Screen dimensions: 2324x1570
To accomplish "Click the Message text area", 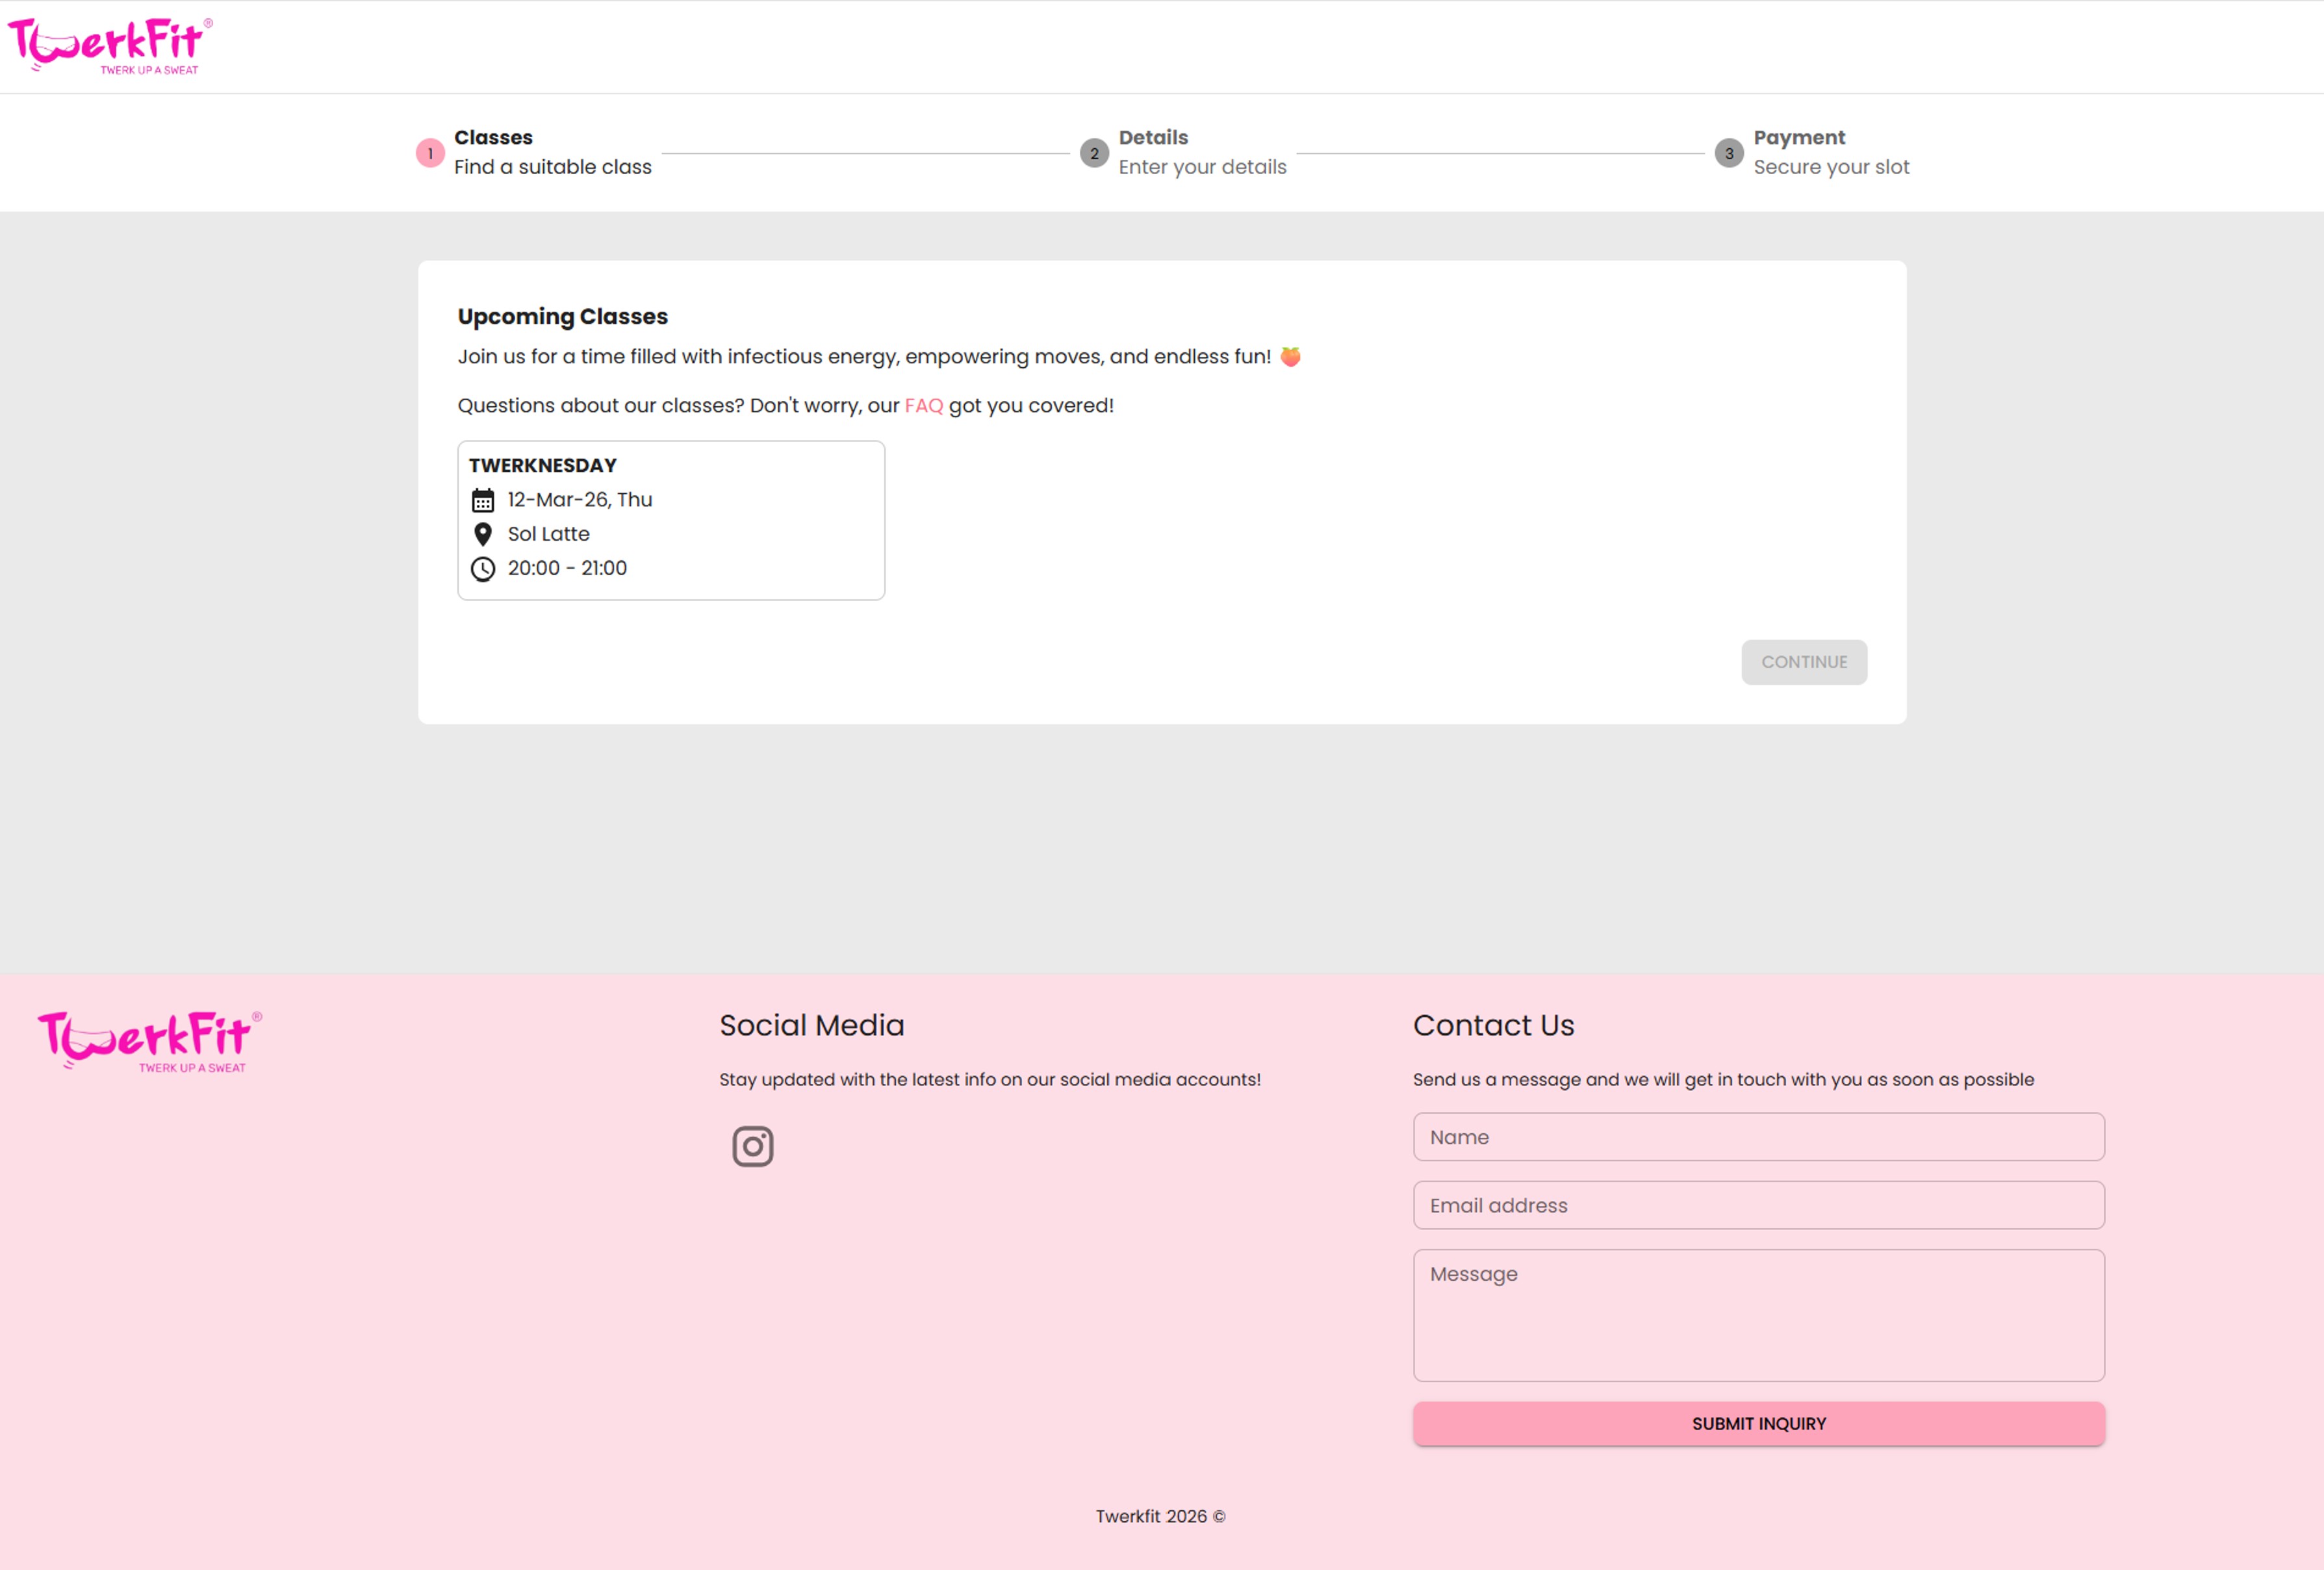I will click(1758, 1315).
